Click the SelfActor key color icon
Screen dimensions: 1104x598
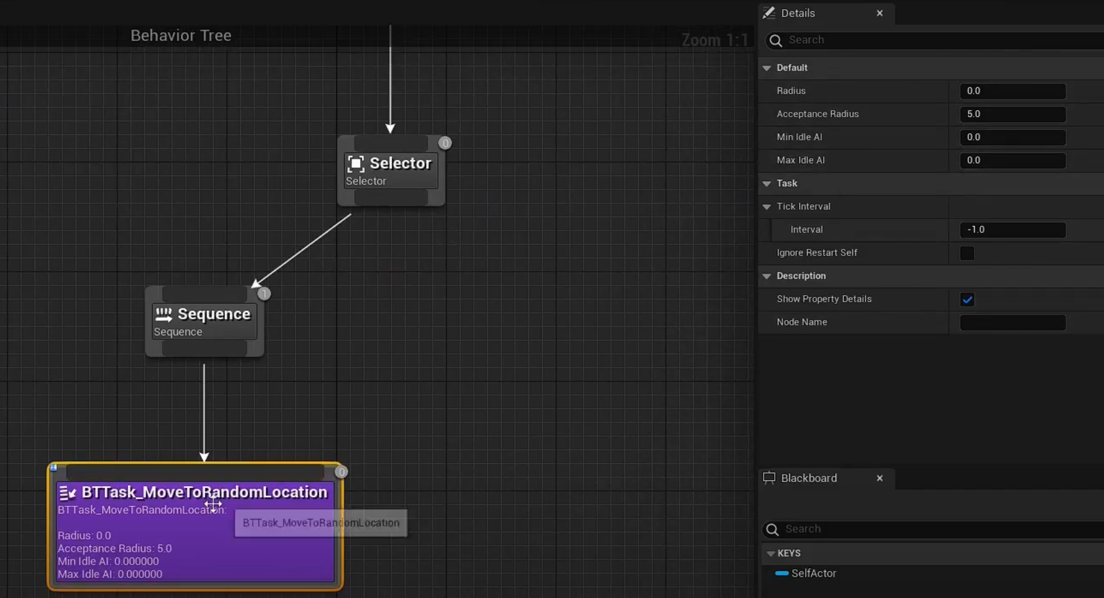pyautogui.click(x=782, y=574)
